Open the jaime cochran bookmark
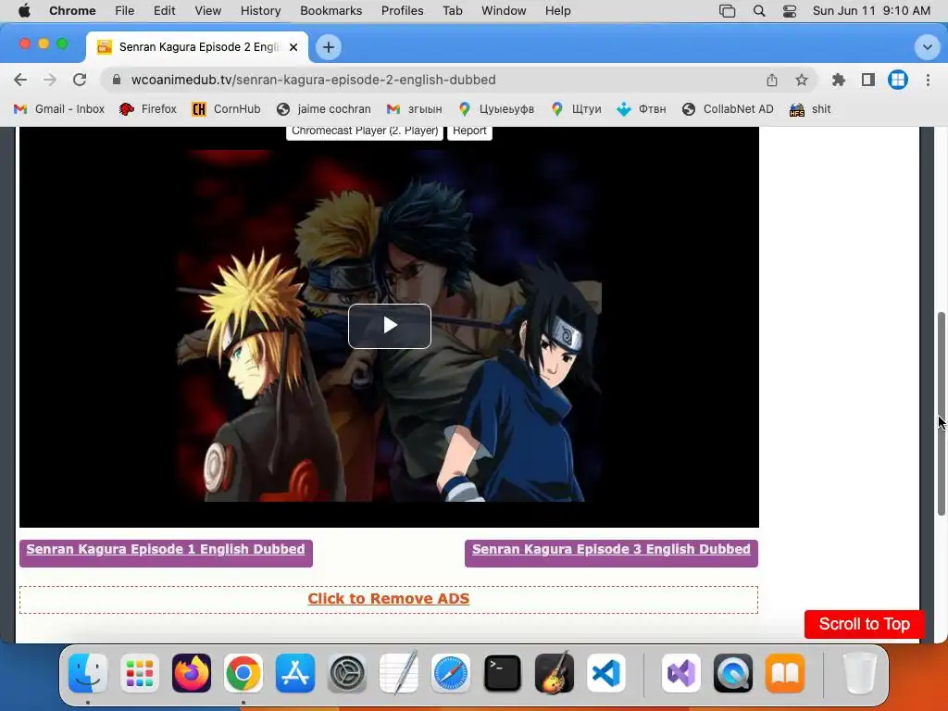Screen dimensions: 948x711 [x=323, y=109]
